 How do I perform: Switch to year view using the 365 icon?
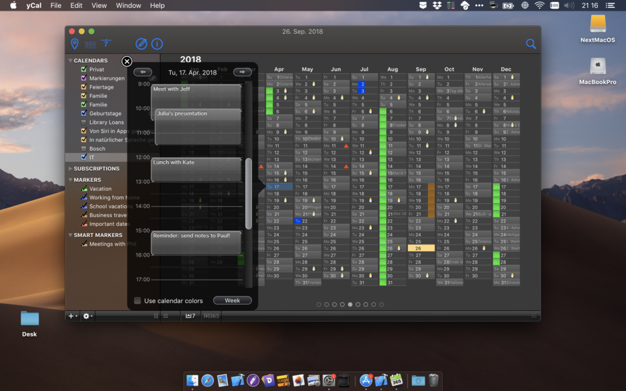(x=91, y=44)
